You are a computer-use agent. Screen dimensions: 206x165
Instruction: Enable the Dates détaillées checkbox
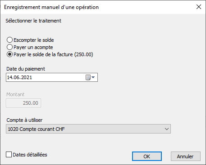9,155
